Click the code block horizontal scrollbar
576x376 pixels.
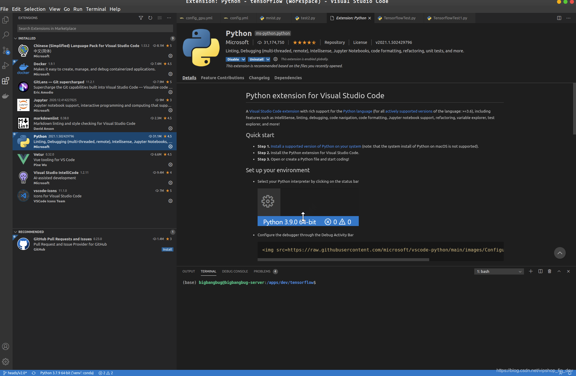(x=343, y=260)
